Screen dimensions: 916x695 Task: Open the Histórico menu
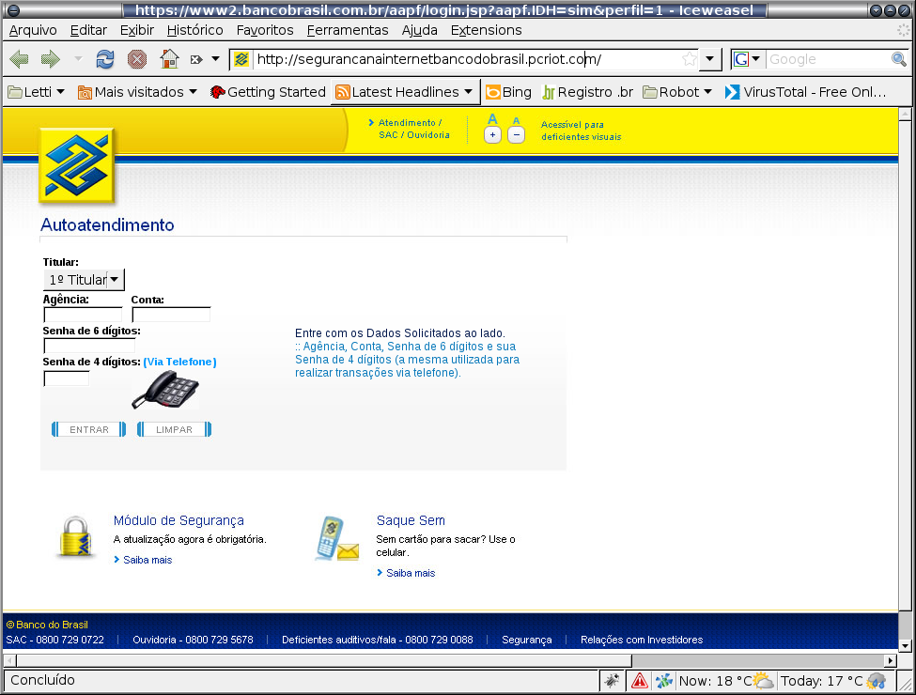[194, 30]
